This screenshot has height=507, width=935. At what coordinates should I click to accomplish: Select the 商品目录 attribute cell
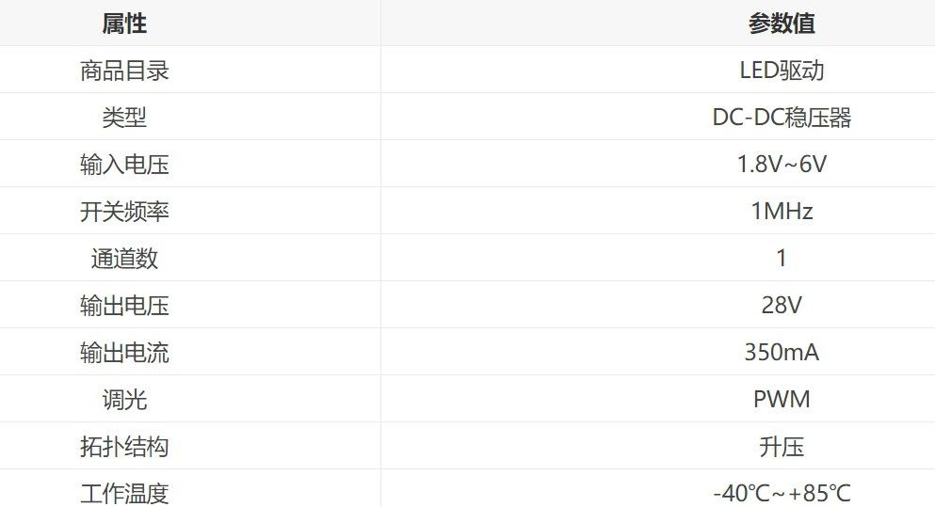pyautogui.click(x=124, y=71)
